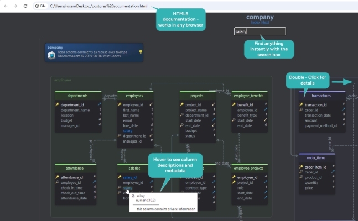Viewport: 358px width, 221px height.
Task: Click the browser forward arrow
Action: (15, 6)
